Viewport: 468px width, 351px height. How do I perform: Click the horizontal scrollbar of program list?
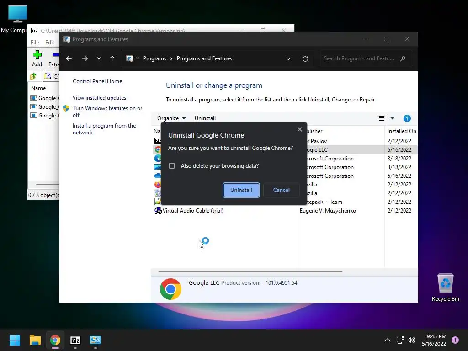250,272
